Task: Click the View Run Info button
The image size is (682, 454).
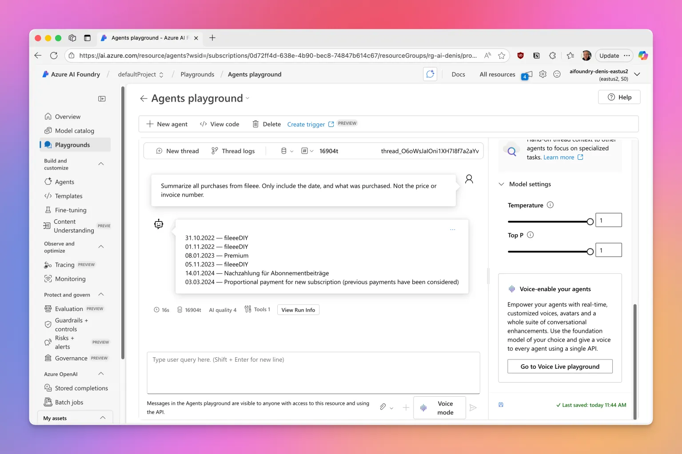Action: pyautogui.click(x=298, y=310)
